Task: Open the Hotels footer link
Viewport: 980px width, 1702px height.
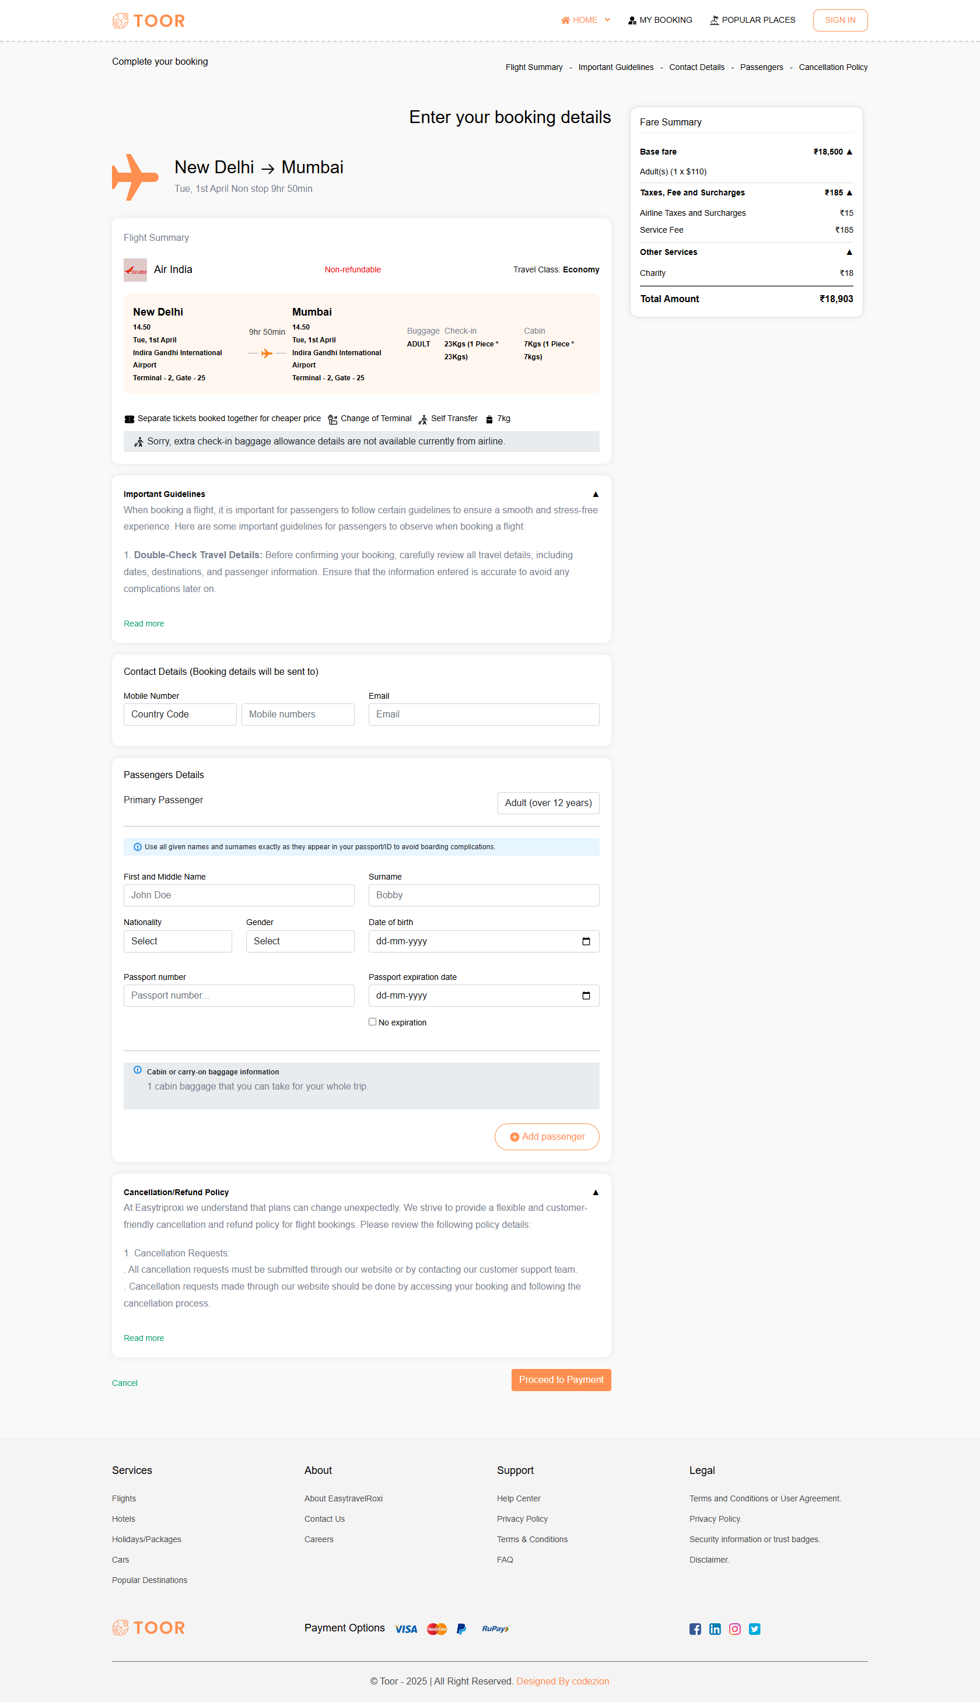Action: pos(124,1519)
